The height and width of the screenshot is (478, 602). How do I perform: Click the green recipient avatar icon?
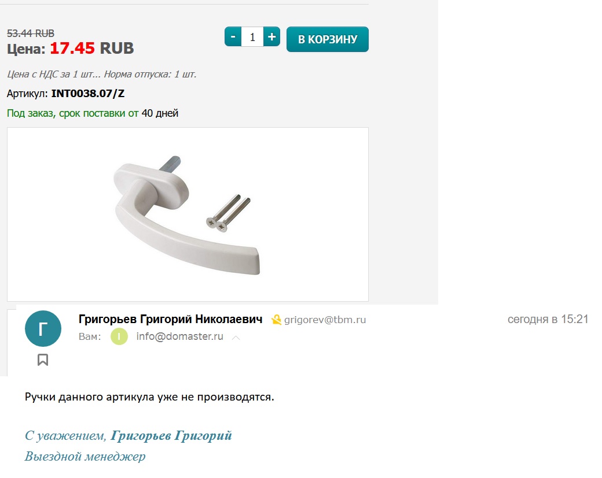click(x=119, y=336)
